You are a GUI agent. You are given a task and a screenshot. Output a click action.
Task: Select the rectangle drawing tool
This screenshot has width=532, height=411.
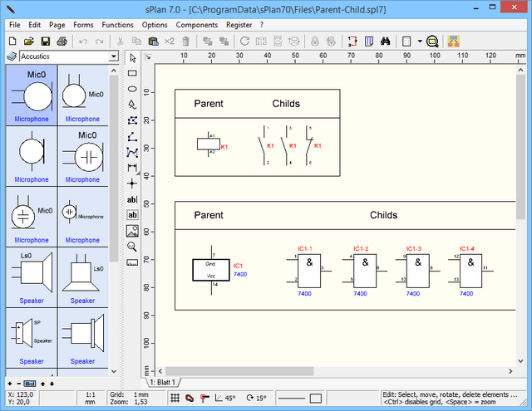point(132,73)
